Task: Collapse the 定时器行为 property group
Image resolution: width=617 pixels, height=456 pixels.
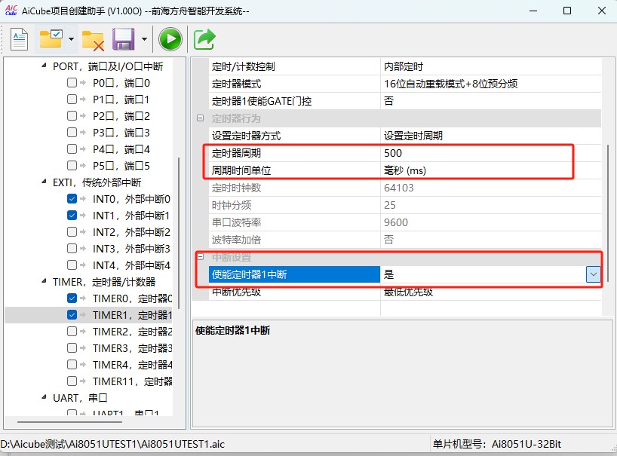Action: [201, 118]
